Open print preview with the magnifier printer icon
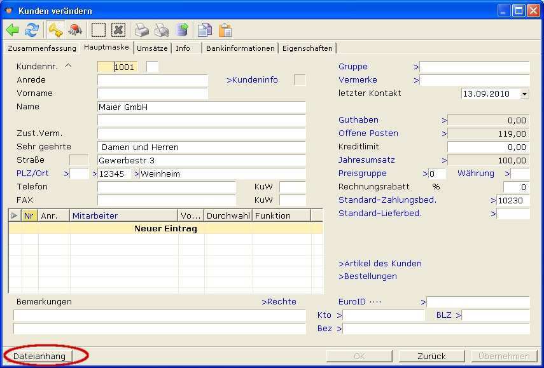This screenshot has width=544, height=368. click(x=162, y=30)
